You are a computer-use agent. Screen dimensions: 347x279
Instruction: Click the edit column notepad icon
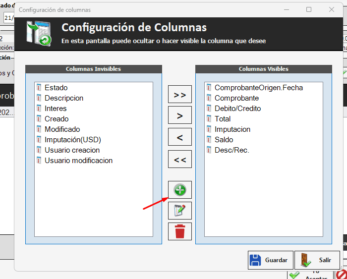[180, 211]
